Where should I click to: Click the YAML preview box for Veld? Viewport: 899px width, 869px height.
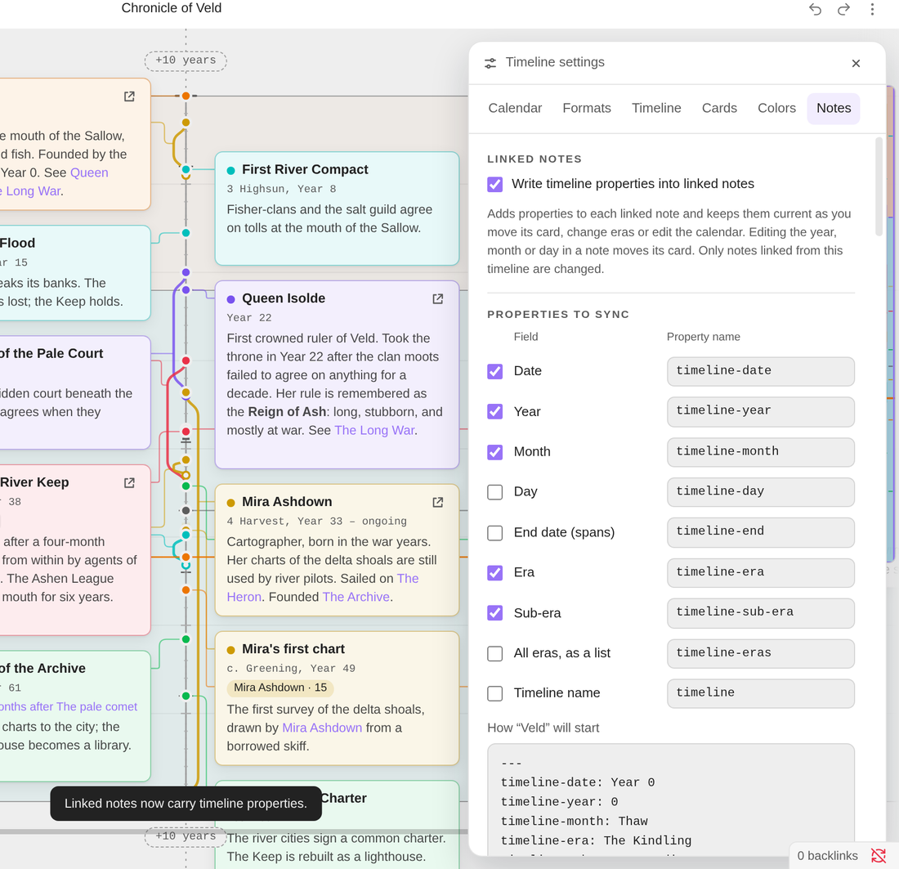pos(671,800)
